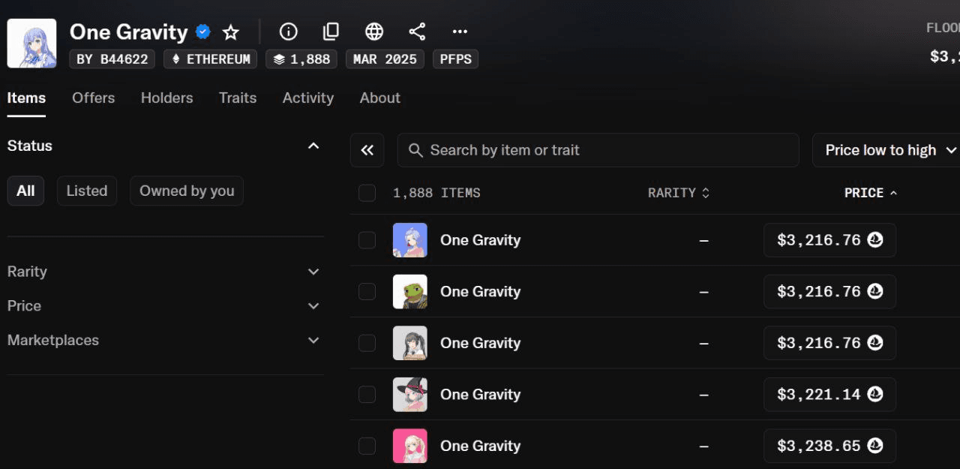Image resolution: width=960 pixels, height=469 pixels.
Task: Click the copy icon in the header
Action: click(331, 32)
